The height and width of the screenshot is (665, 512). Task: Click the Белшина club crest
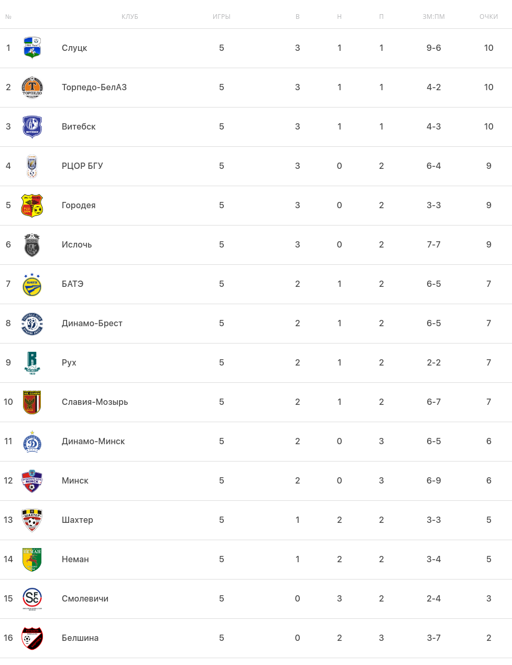[32, 638]
